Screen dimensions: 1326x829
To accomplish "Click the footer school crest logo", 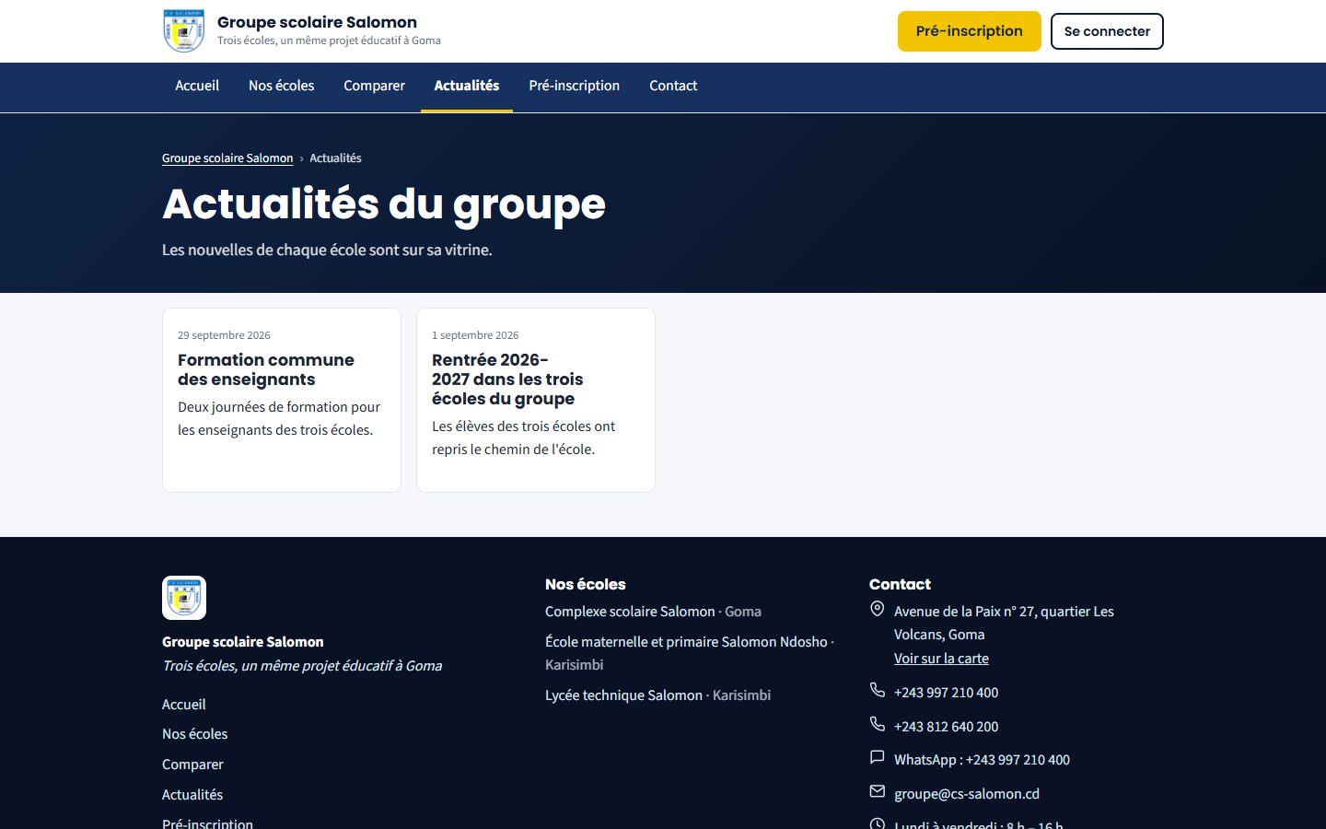I will pyautogui.click(x=184, y=598).
